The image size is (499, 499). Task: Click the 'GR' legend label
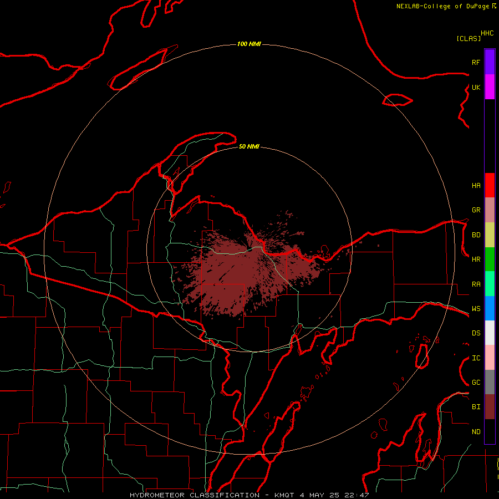point(476,210)
